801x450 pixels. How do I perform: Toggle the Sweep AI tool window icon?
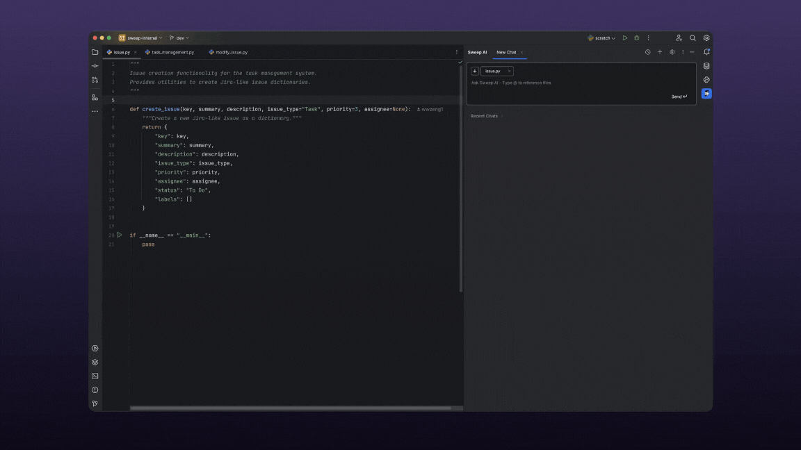tap(706, 93)
